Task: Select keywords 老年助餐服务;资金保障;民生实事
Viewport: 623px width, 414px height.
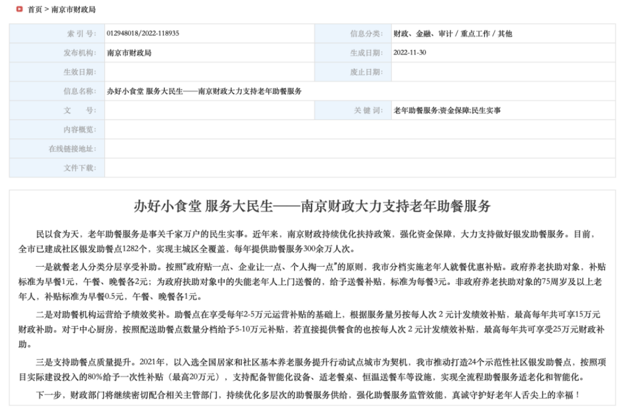Action: [x=447, y=110]
